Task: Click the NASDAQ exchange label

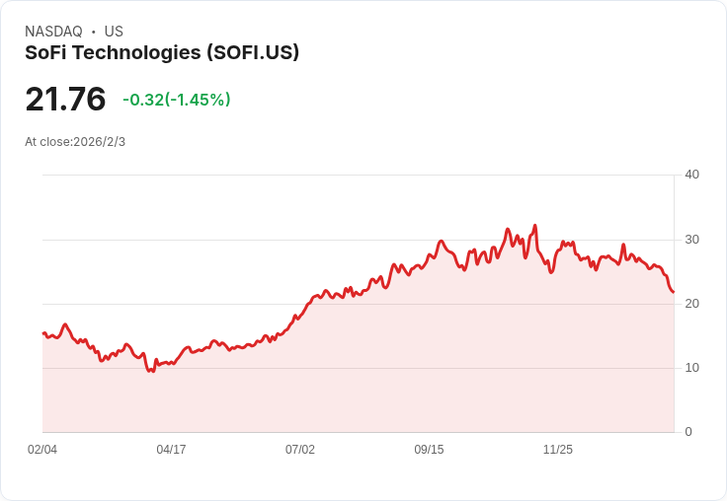Action: [x=53, y=32]
